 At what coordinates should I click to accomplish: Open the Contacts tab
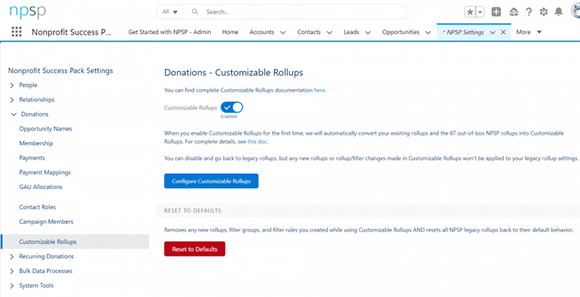pyautogui.click(x=309, y=32)
